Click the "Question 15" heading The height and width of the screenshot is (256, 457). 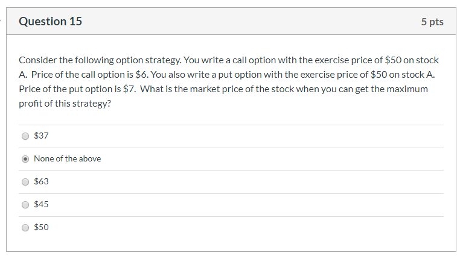pos(51,22)
